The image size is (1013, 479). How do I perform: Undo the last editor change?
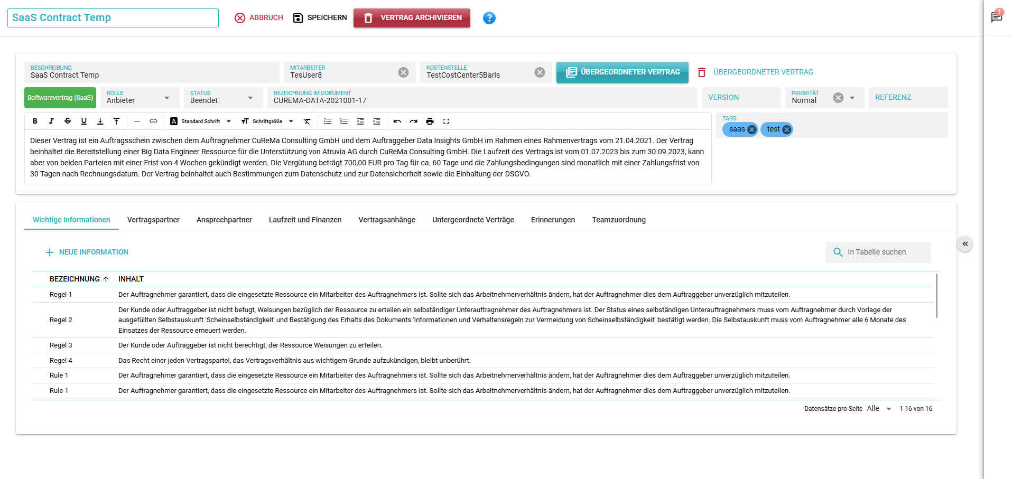pos(397,121)
